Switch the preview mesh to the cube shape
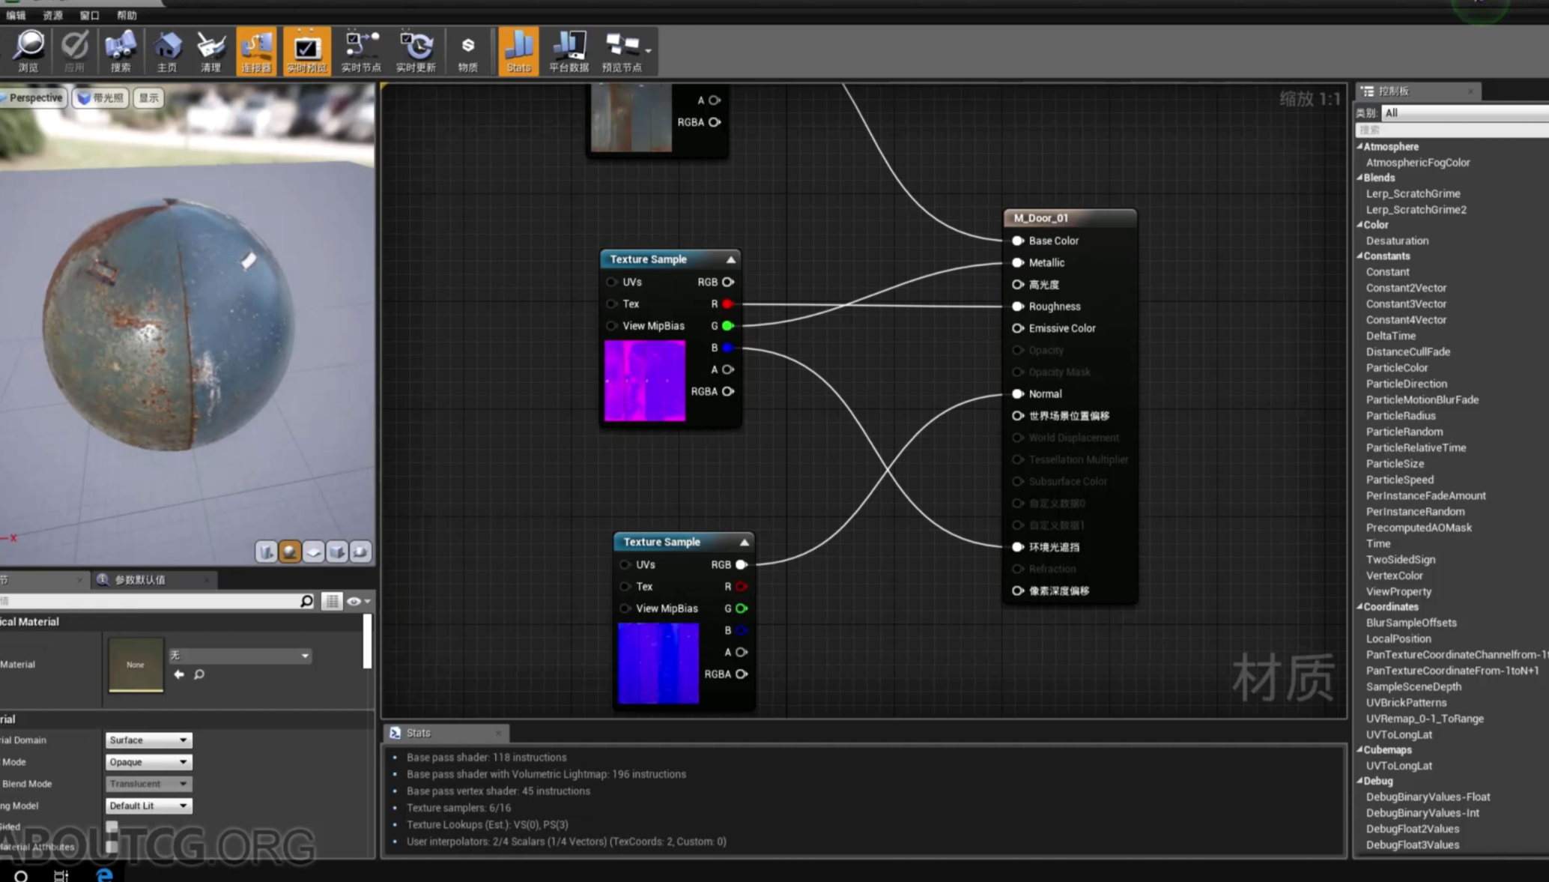 (x=337, y=552)
